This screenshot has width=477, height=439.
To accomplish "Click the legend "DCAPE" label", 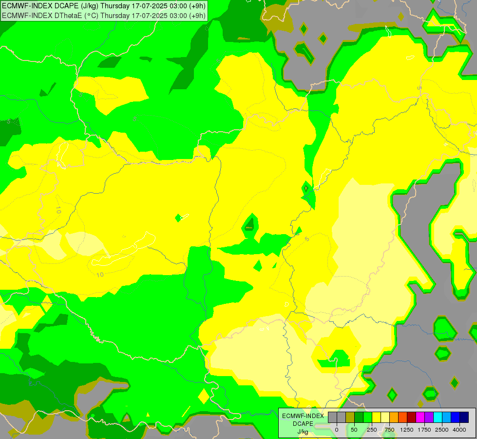I will click(x=303, y=424).
